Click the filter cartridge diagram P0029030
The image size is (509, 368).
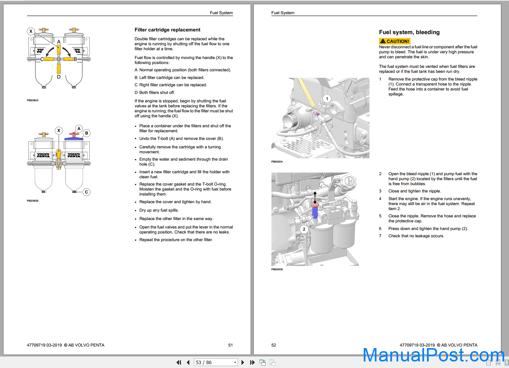click(59, 160)
